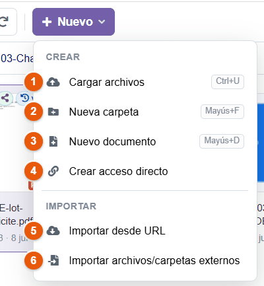Click the plus icon in Nuevo button
The width and height of the screenshot is (264, 286).
tap(47, 22)
